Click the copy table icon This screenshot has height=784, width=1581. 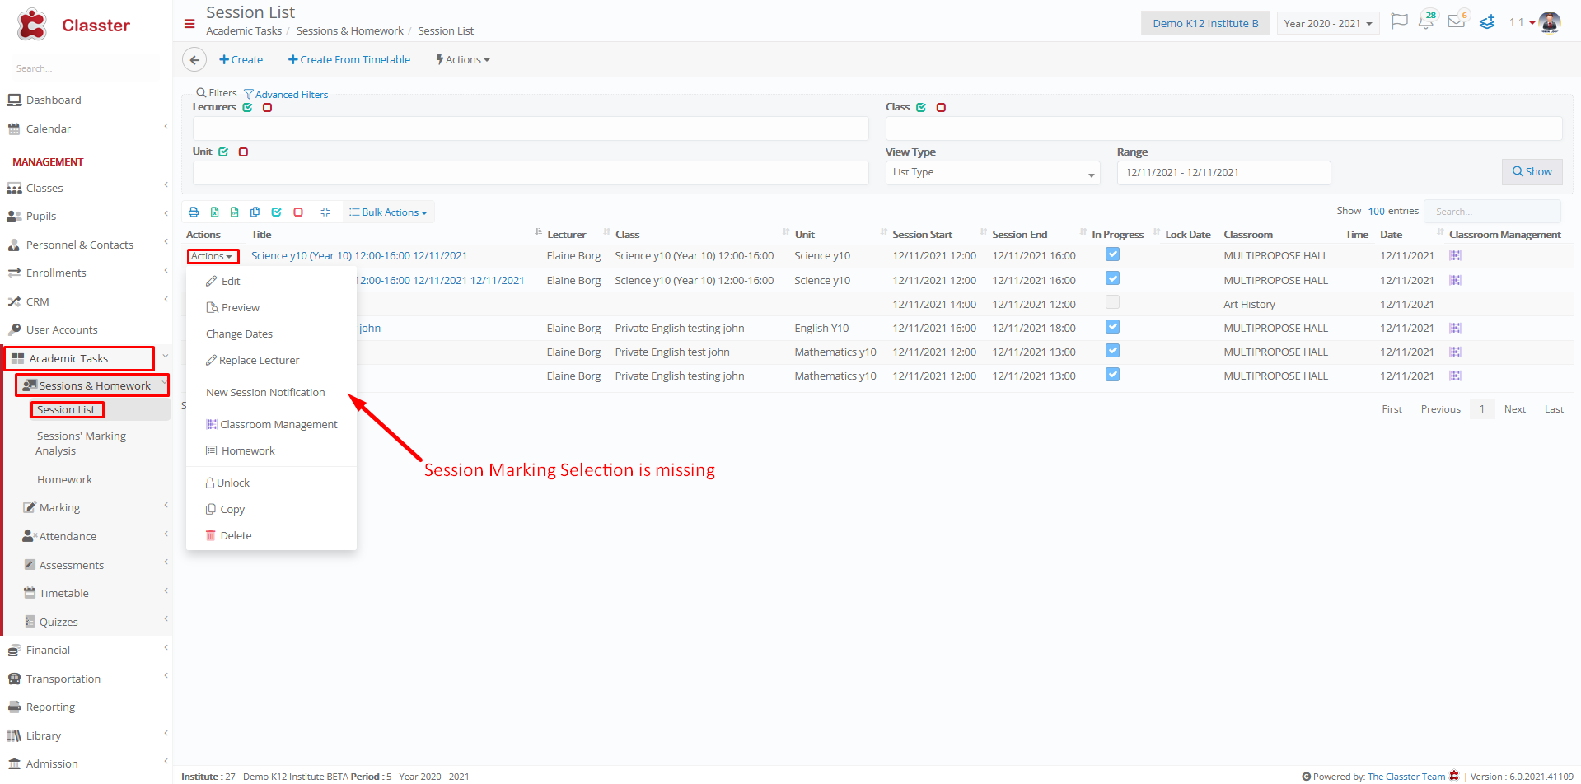[255, 212]
